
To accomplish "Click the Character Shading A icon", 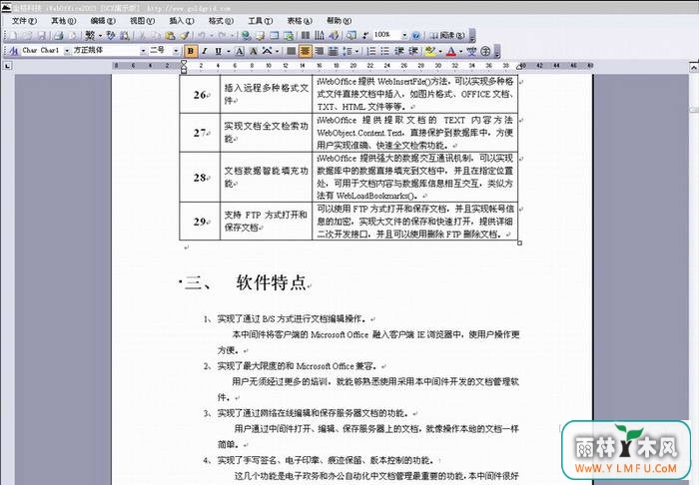I will tap(254, 51).
